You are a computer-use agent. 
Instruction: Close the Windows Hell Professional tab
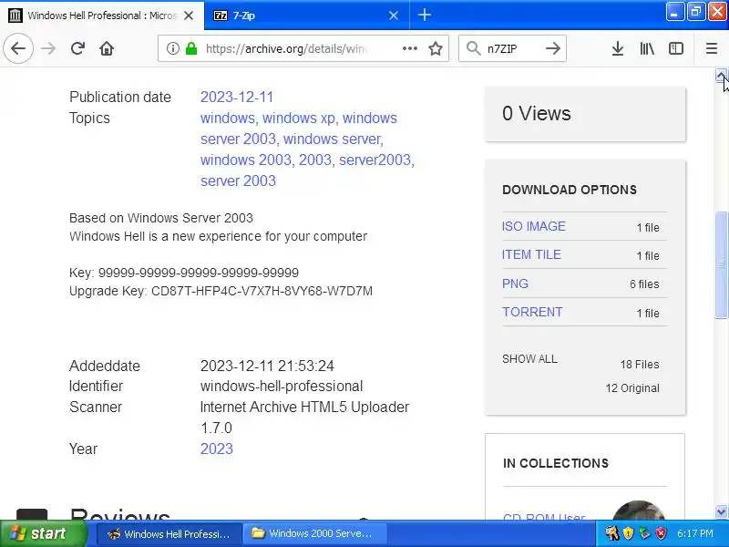point(189,15)
